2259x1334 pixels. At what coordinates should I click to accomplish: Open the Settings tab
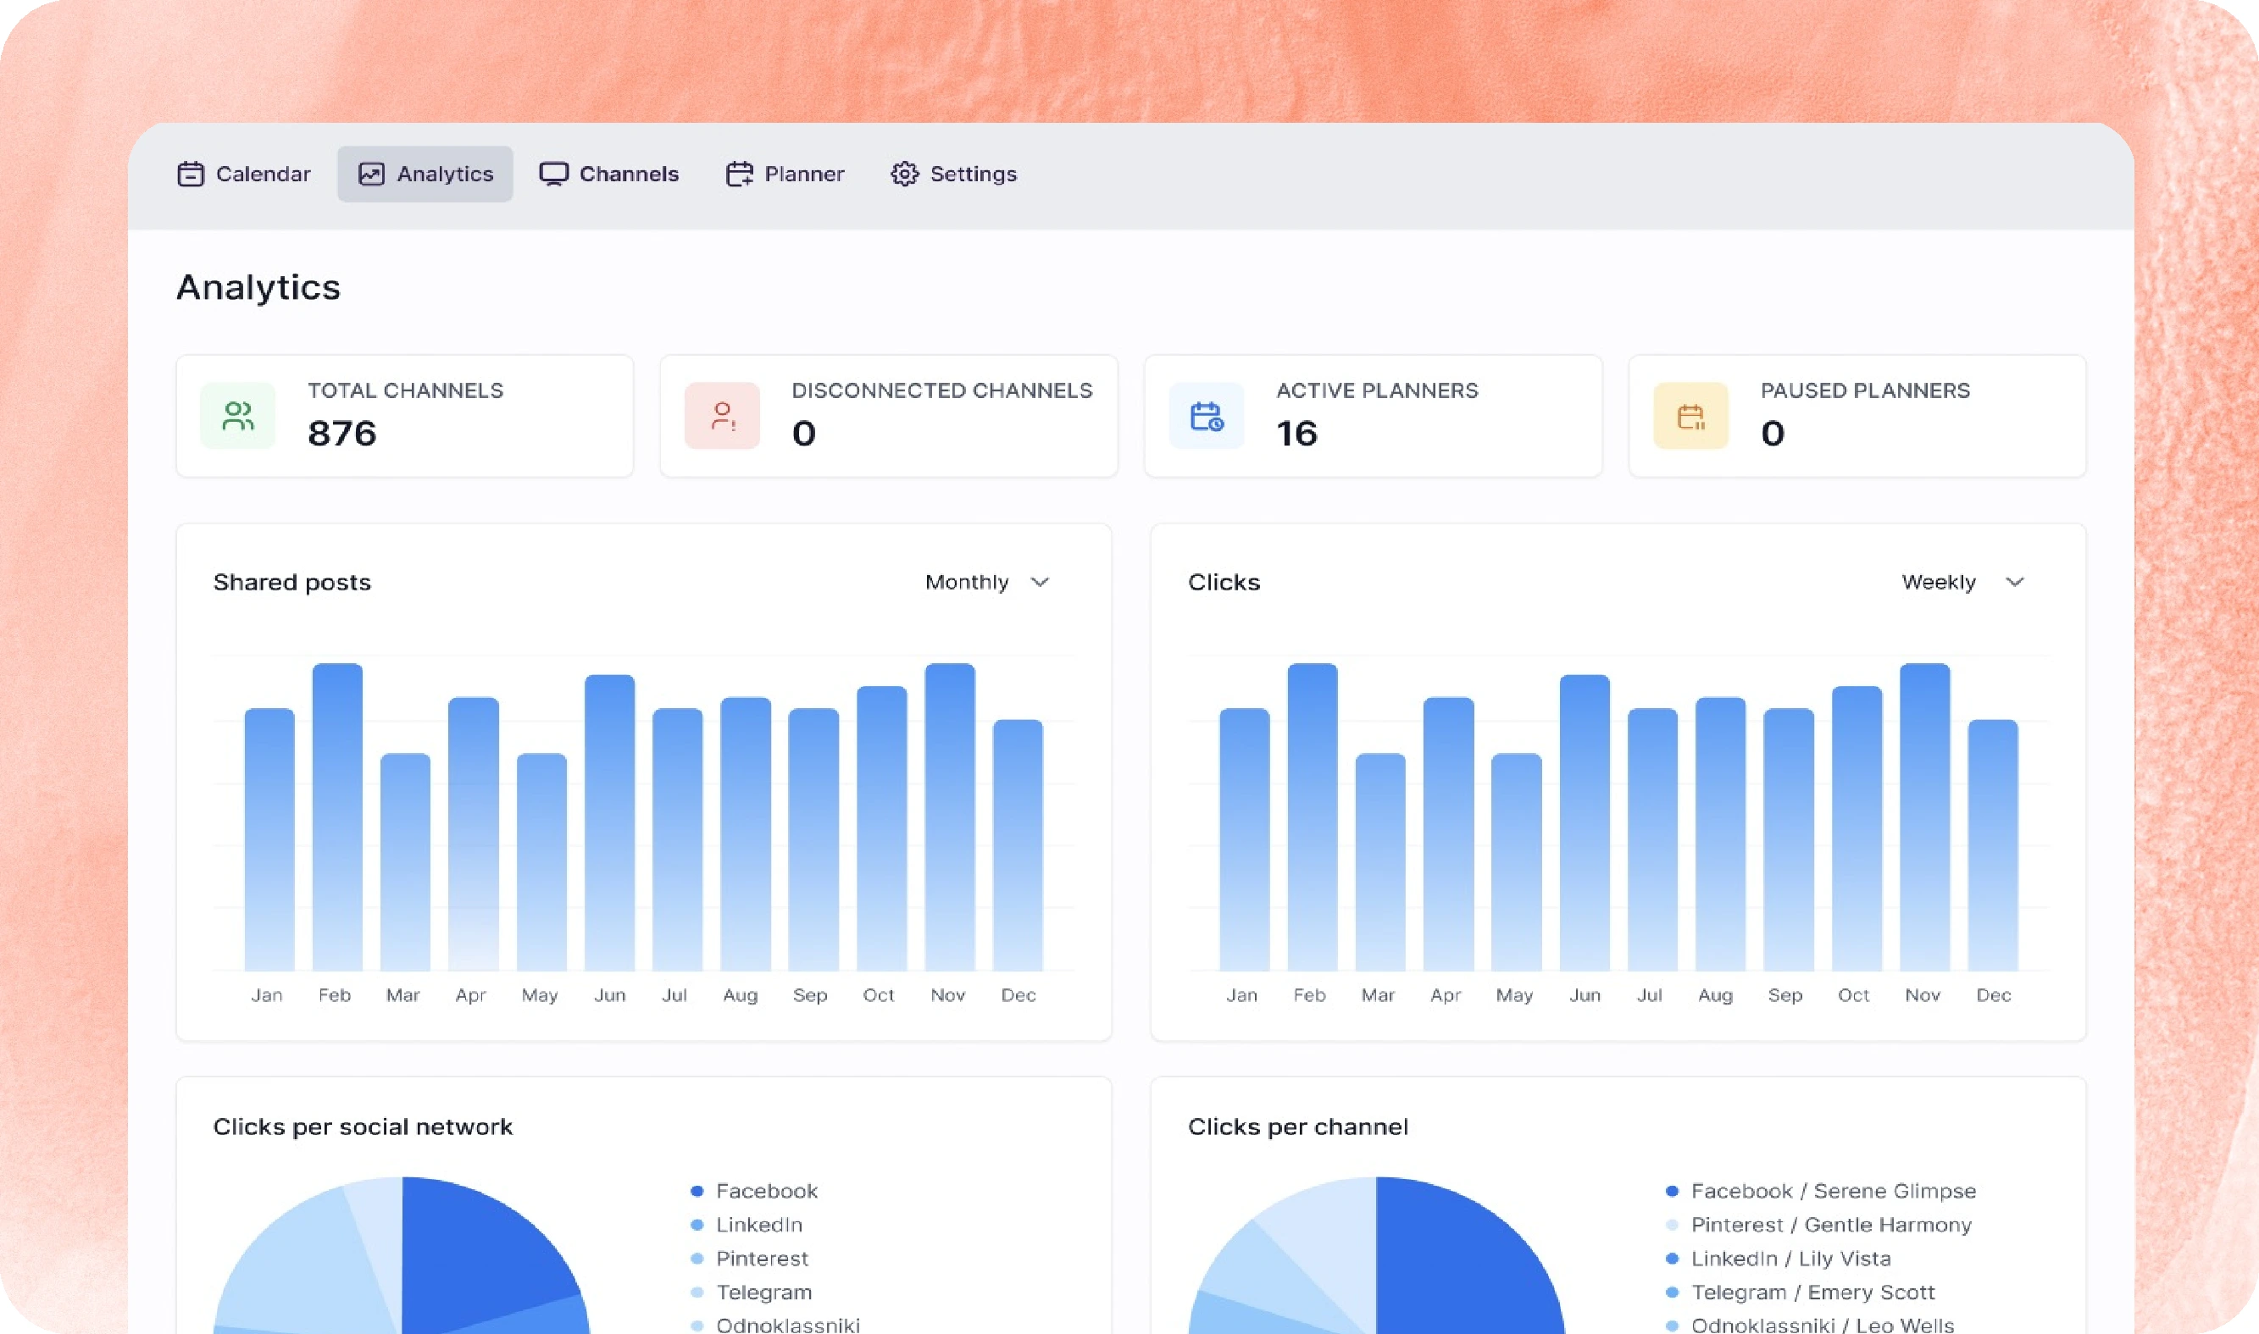coord(954,174)
